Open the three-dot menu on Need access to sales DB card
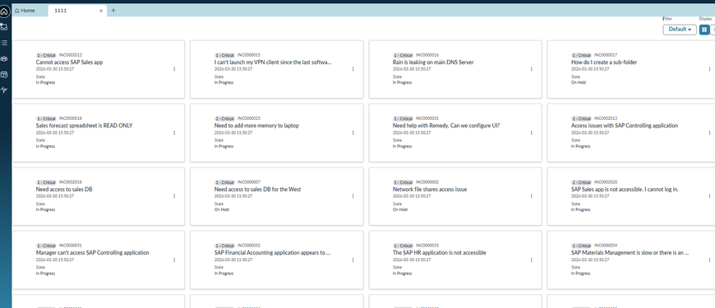Viewport: 715px width, 308px height. 174,196
